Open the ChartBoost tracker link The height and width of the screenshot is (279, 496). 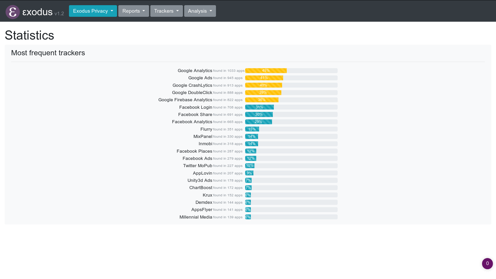pyautogui.click(x=201, y=188)
